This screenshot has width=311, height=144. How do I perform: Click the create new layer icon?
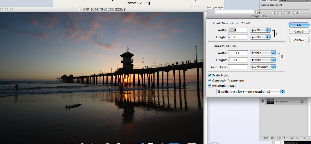[297, 138]
